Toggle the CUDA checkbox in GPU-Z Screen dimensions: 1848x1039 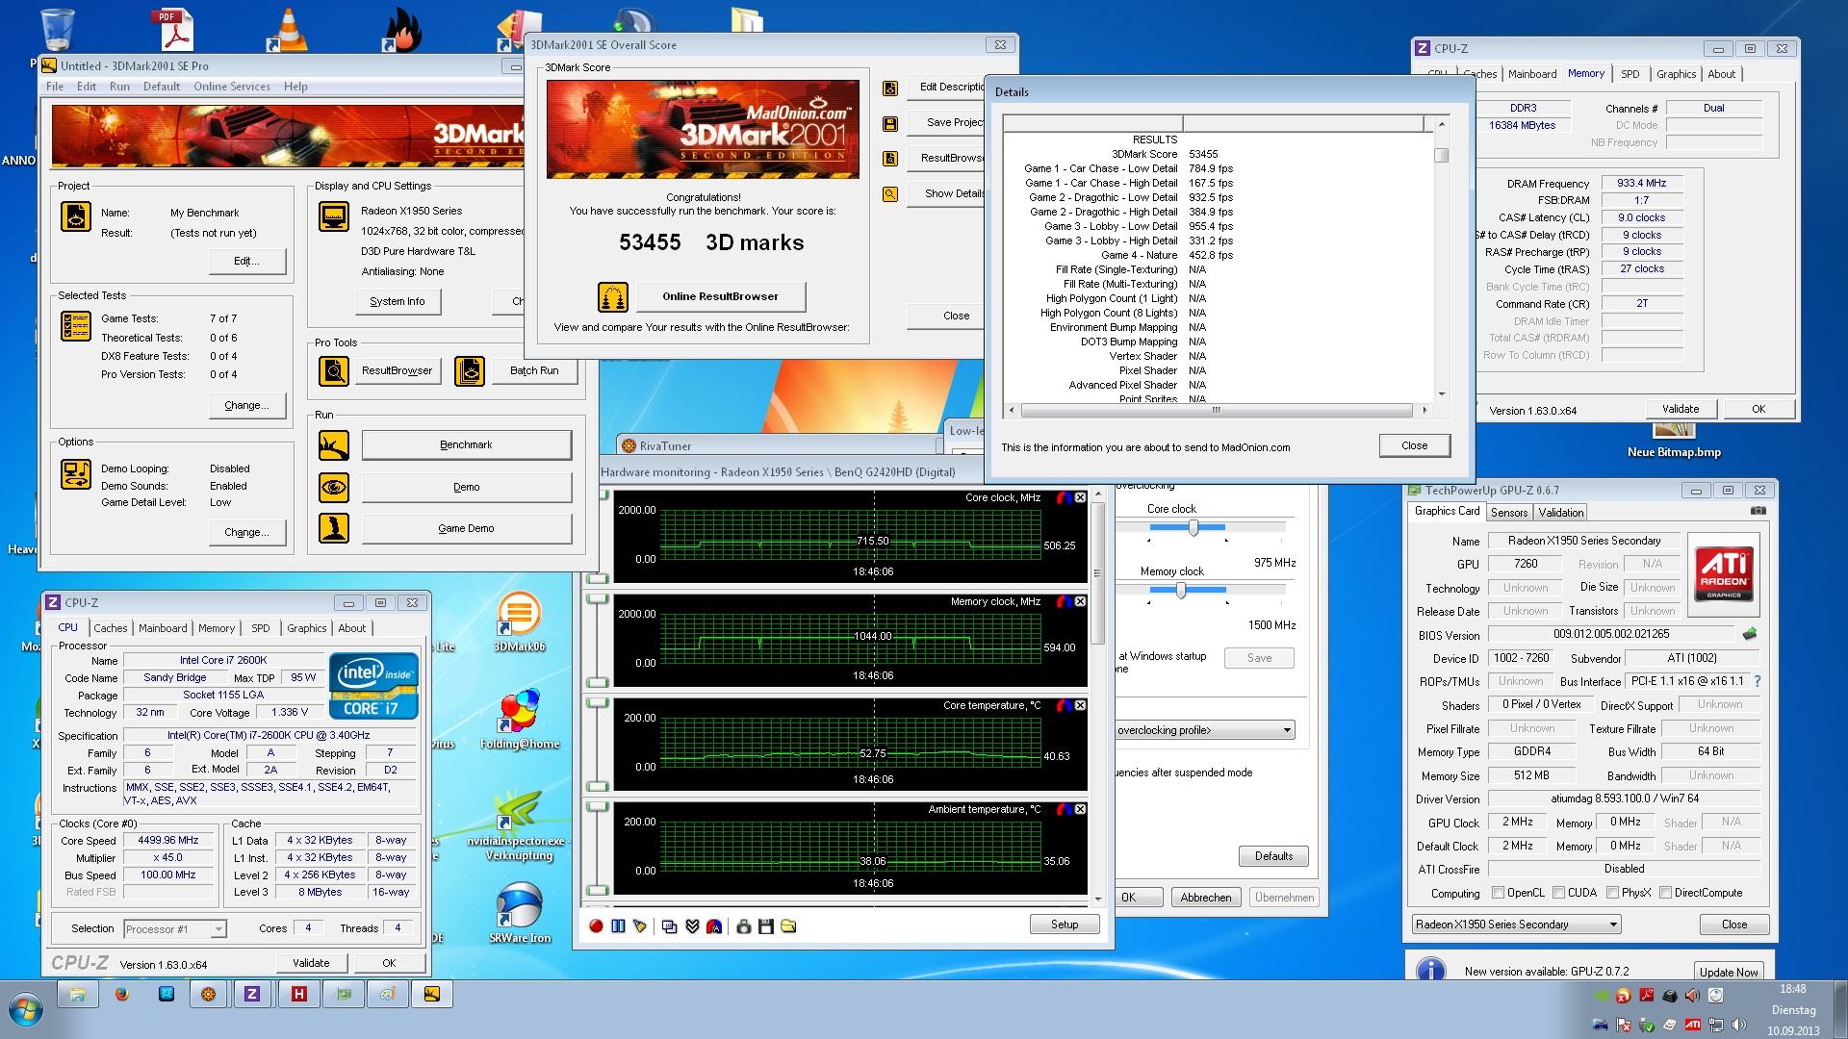[1558, 893]
